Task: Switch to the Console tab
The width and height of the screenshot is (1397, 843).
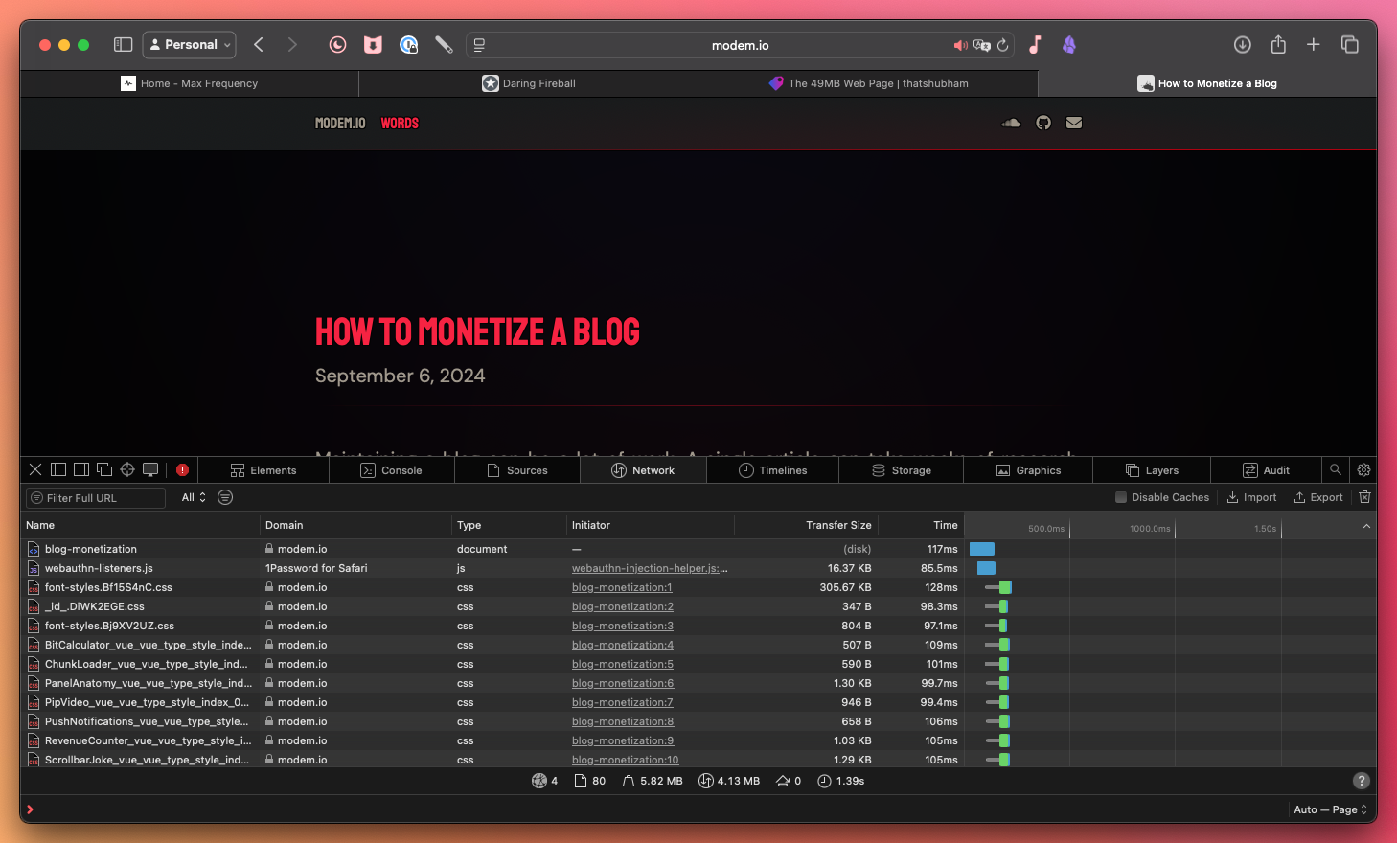Action: [x=392, y=470]
